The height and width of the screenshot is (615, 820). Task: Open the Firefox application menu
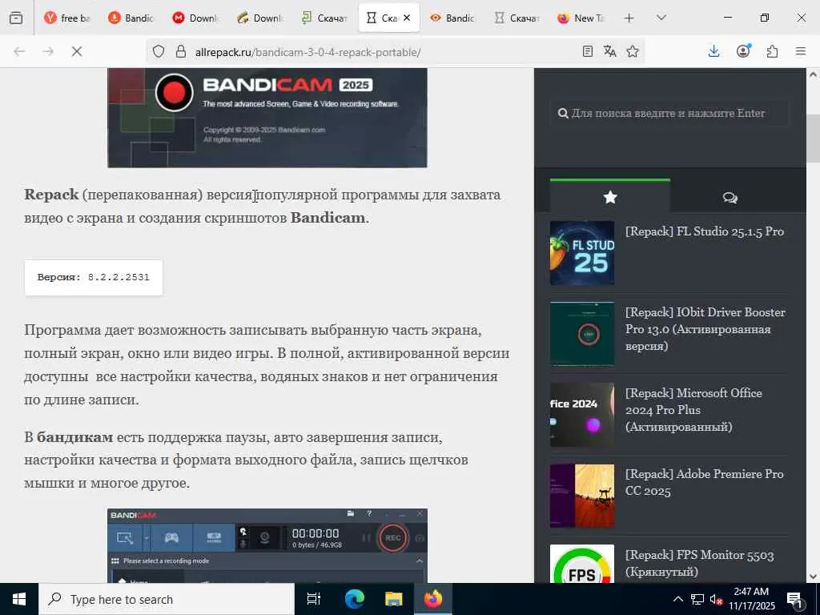point(801,51)
